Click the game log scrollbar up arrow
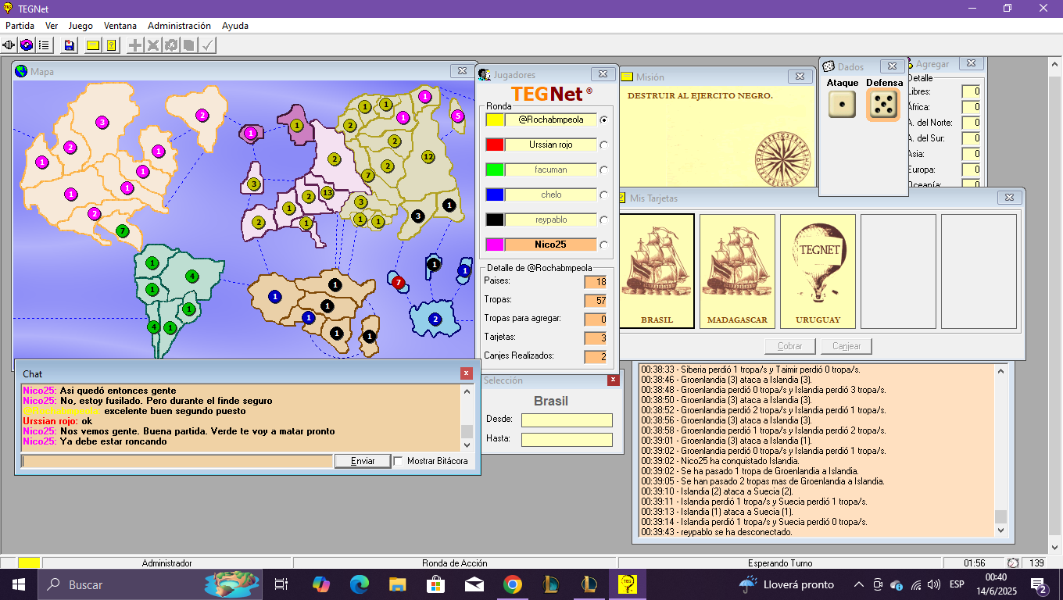The height and width of the screenshot is (600, 1063). tap(1000, 371)
